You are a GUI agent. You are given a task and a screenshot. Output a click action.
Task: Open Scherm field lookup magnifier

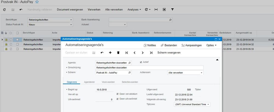tap(129, 73)
